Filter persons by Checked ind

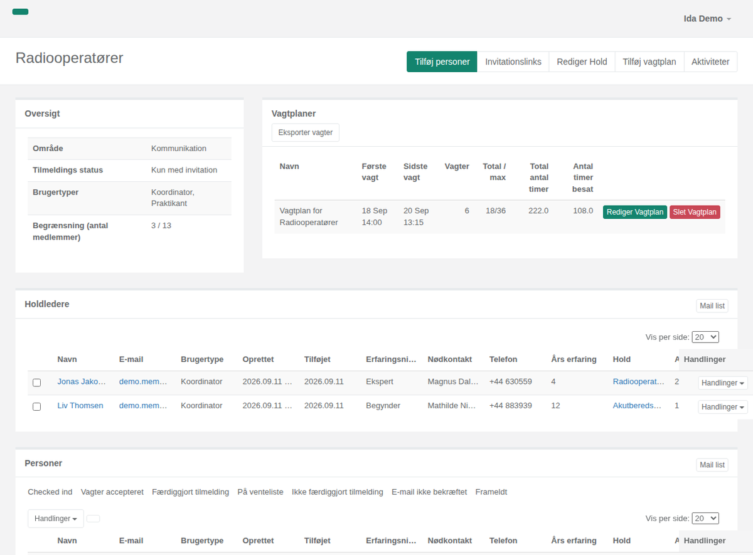click(50, 492)
